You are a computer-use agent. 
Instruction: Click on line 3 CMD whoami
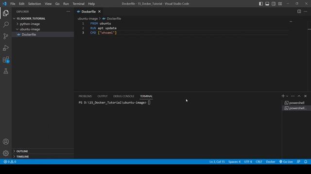click(x=104, y=32)
